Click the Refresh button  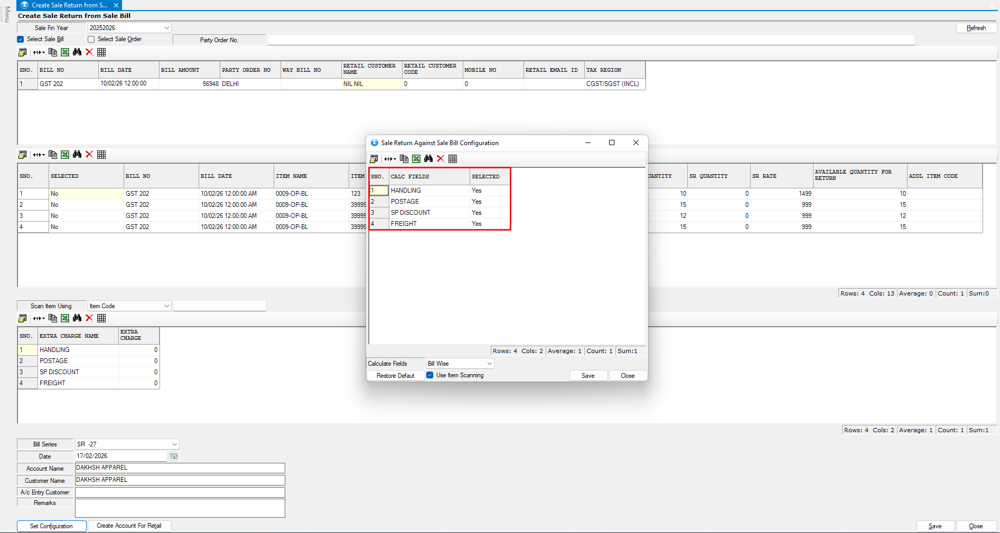[976, 28]
